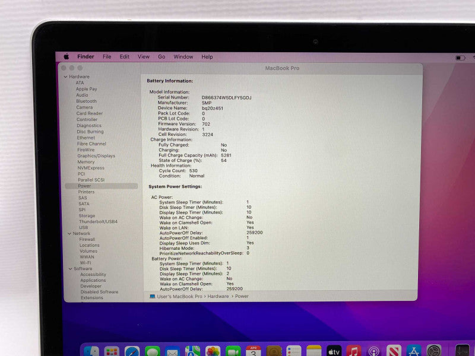The width and height of the screenshot is (475, 356).
Task: Open Maps in the Dock
Action: coord(192,351)
